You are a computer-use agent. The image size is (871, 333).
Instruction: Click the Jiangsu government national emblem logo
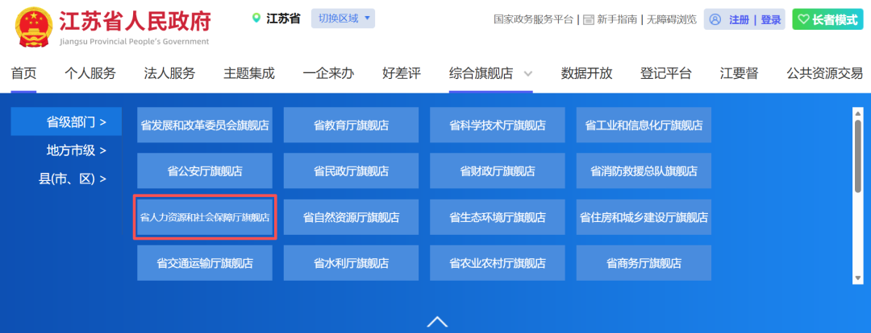33,27
